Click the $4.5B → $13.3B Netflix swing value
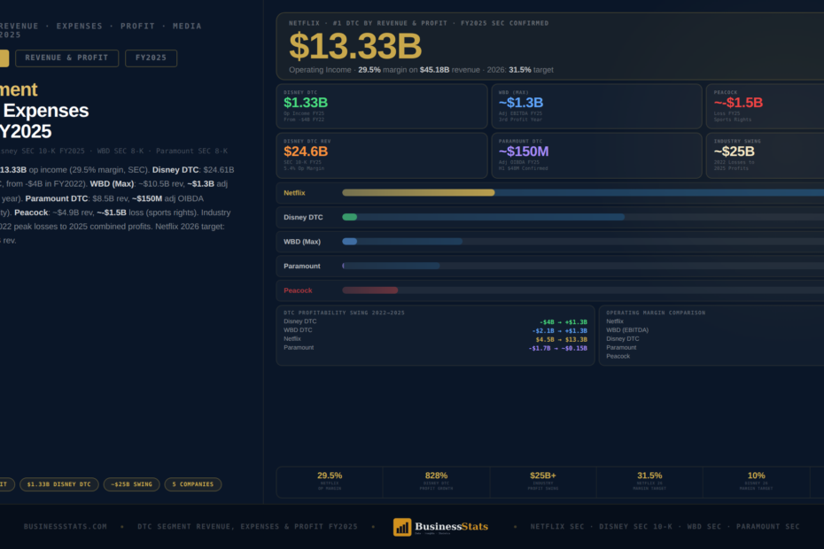Image resolution: width=824 pixels, height=549 pixels. 561,340
